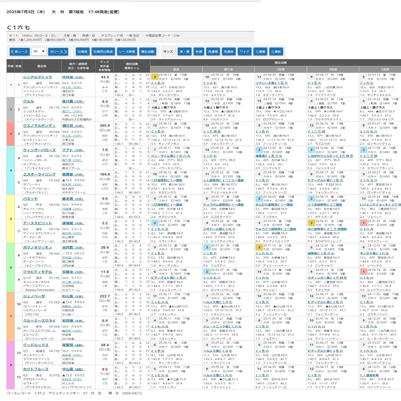
Task: Open jockey 谷内貫（大井） link
Action: coord(73,247)
